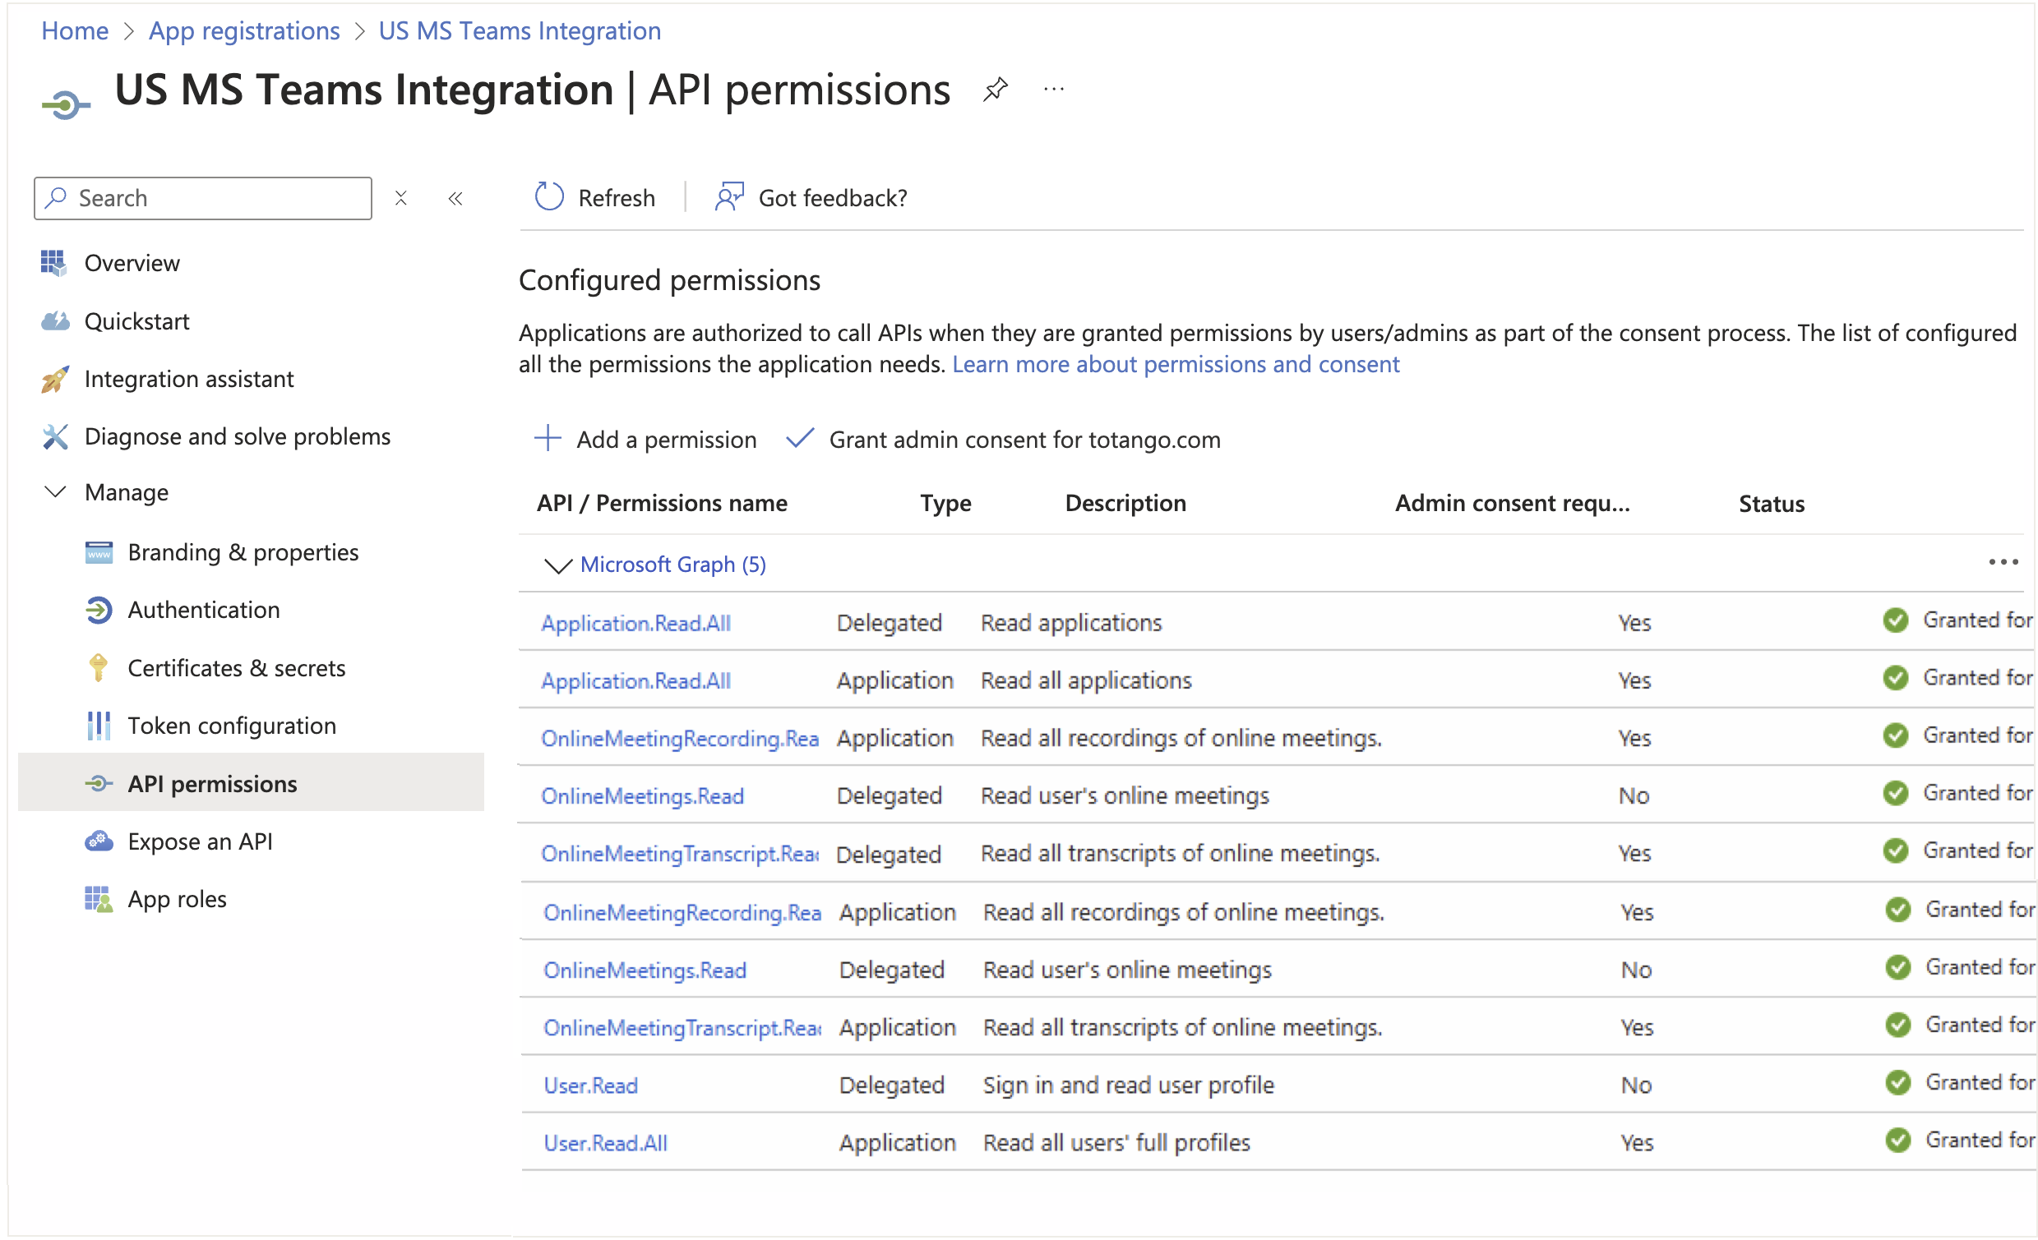Select 'Read applications' description cell
The image size is (2038, 1240).
point(1071,623)
